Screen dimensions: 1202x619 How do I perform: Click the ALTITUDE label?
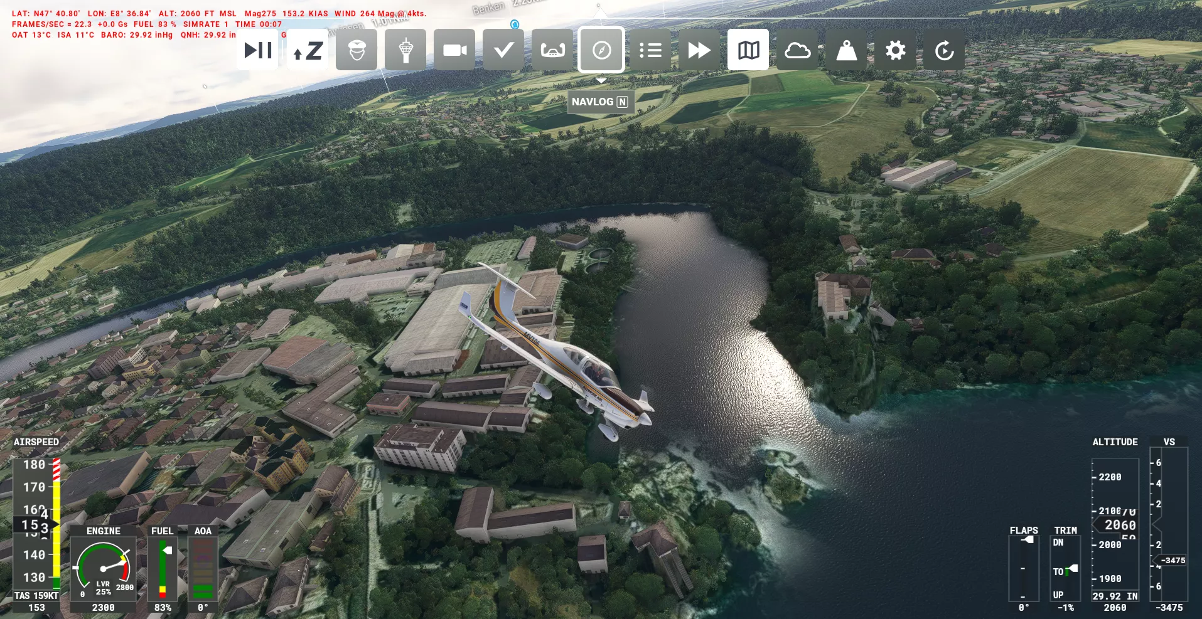tap(1115, 442)
